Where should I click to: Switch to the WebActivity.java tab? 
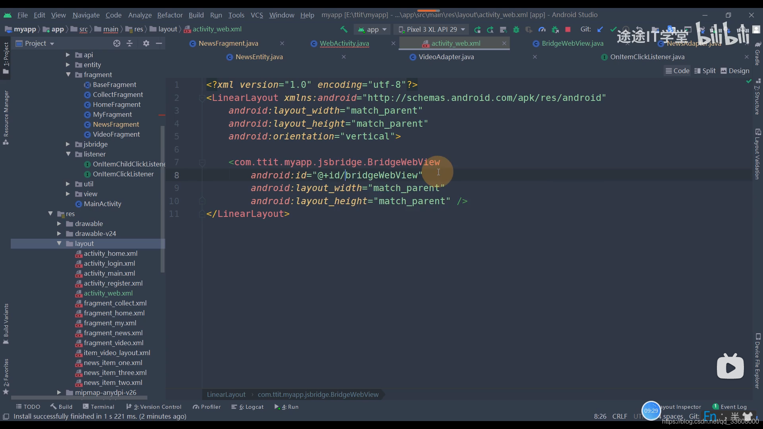[344, 43]
